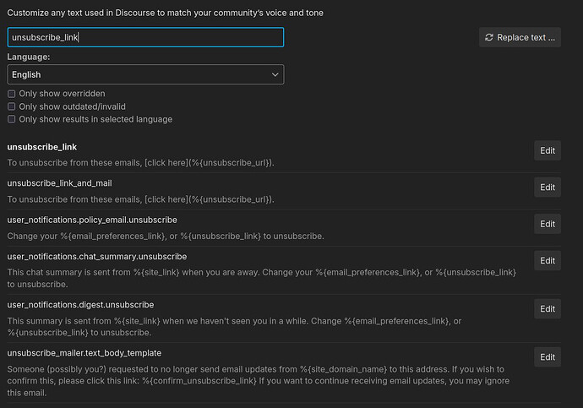The height and width of the screenshot is (408, 583).
Task: Edit unsubscribe_mailer.text_body_template text
Action: coord(548,357)
